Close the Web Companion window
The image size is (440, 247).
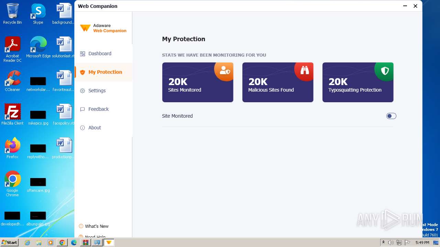tap(415, 6)
